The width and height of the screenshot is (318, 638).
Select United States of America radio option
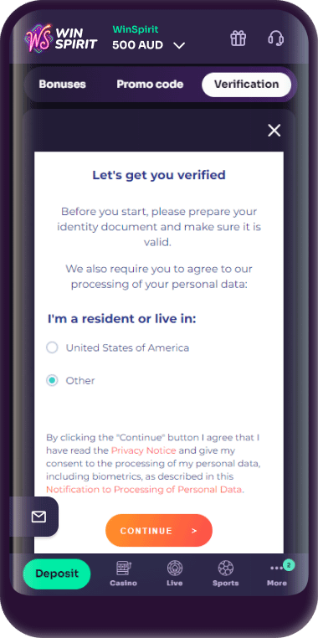(52, 347)
